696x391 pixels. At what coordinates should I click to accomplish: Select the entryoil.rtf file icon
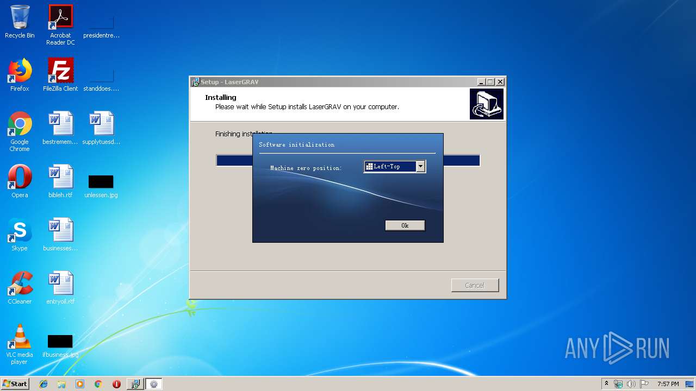pyautogui.click(x=60, y=287)
